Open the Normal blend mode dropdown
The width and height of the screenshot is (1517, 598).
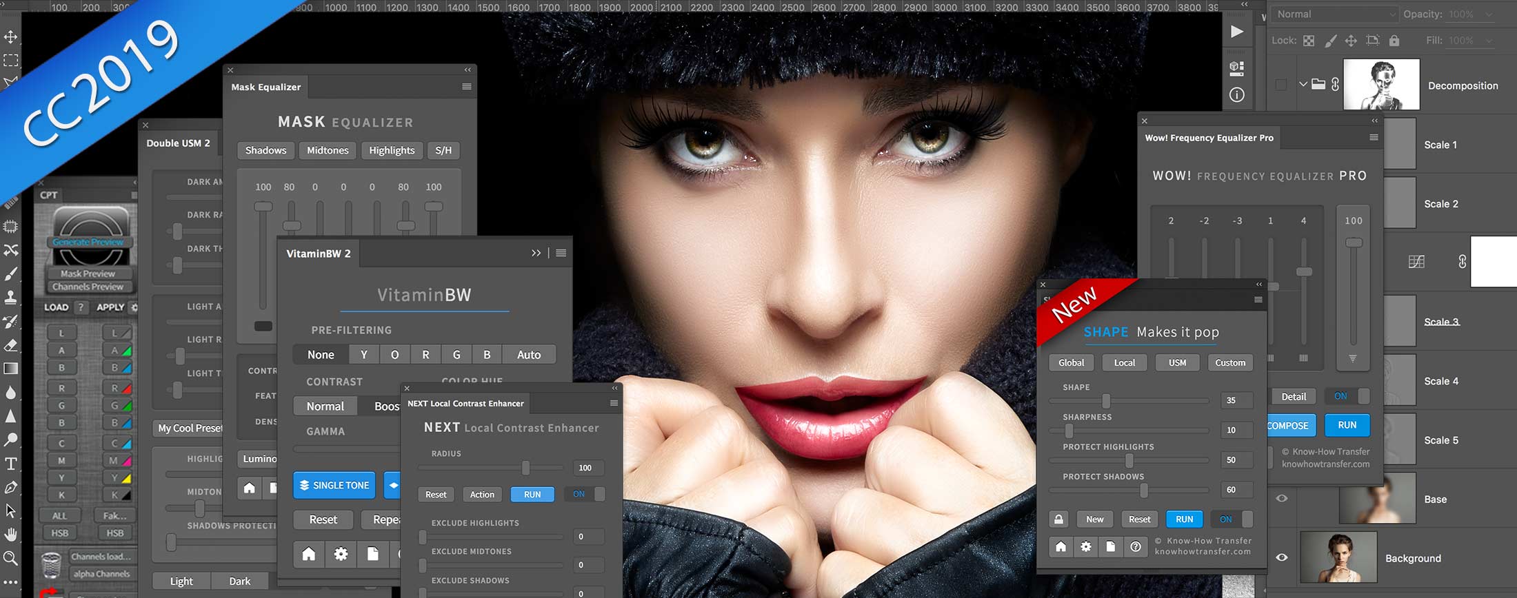tap(1335, 14)
